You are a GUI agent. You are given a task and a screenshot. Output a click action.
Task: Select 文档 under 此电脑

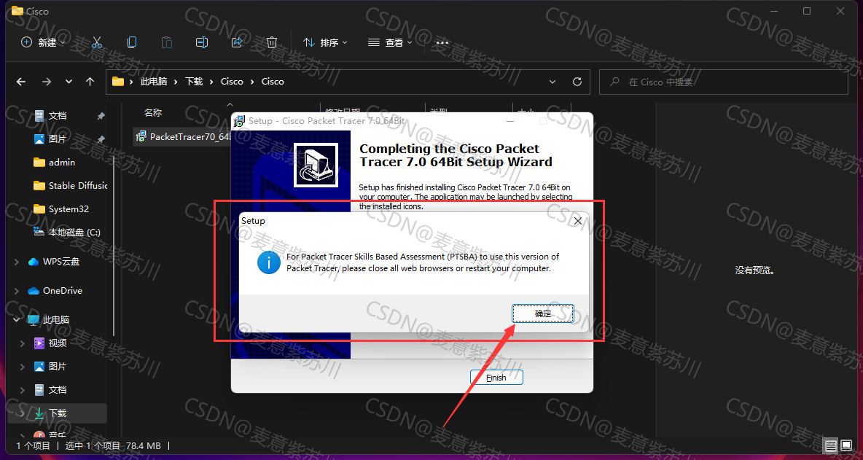[x=58, y=389]
